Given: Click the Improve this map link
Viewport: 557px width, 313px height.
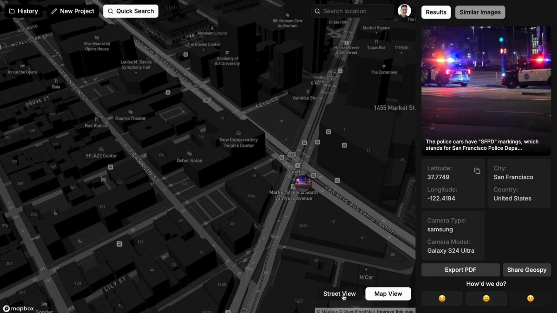Looking at the screenshot, I should coord(395,311).
